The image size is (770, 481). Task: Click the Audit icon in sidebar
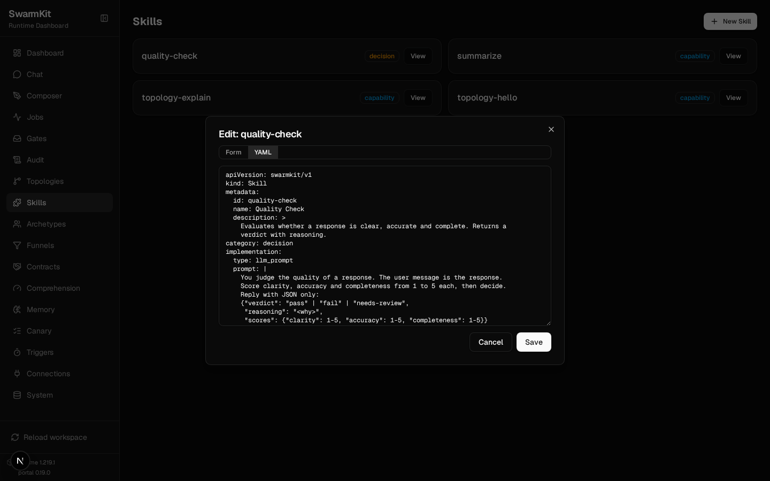(17, 160)
